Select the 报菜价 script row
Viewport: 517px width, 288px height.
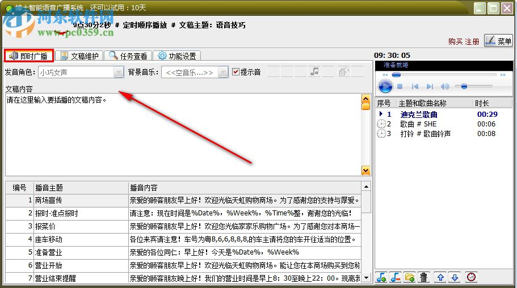tap(183, 226)
